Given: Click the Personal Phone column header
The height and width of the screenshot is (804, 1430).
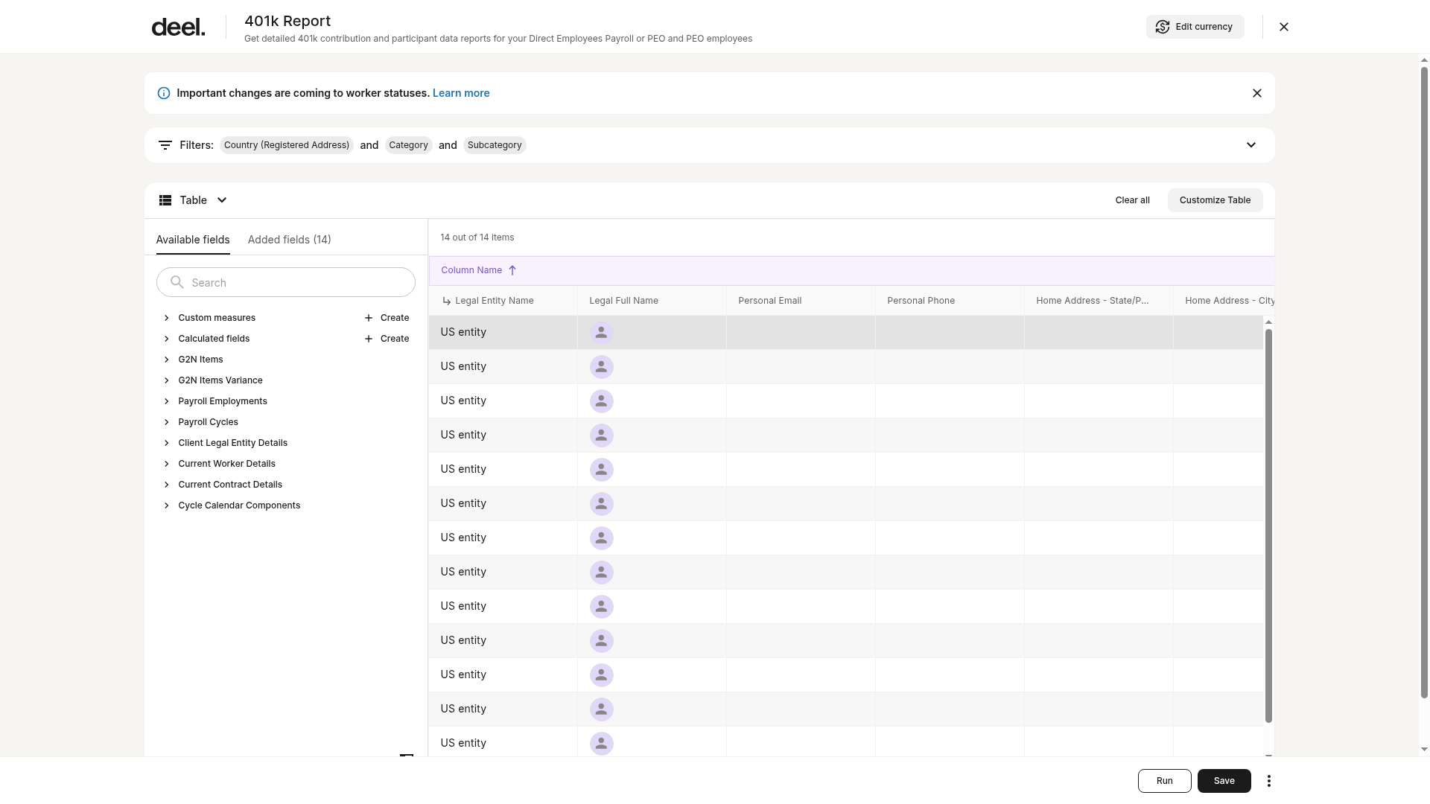Looking at the screenshot, I should coord(950,301).
